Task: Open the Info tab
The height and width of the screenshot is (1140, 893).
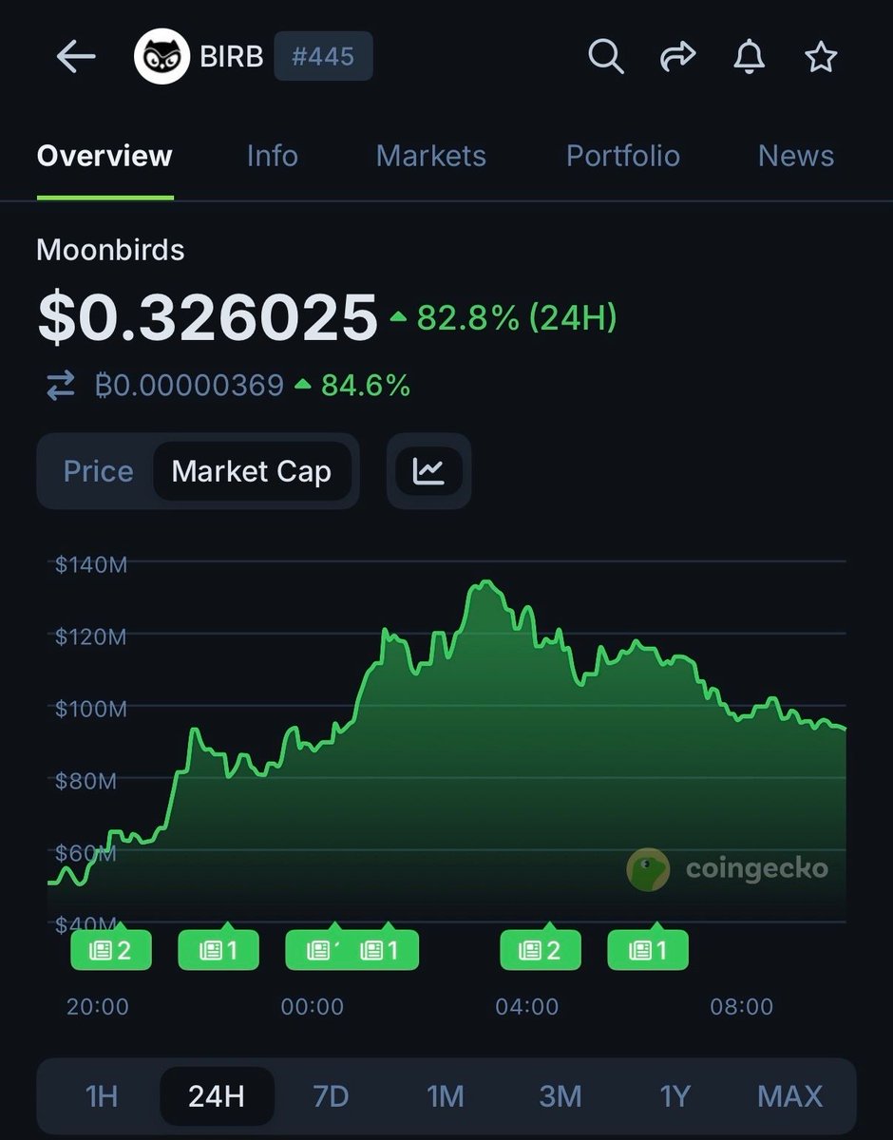Action: tap(272, 156)
